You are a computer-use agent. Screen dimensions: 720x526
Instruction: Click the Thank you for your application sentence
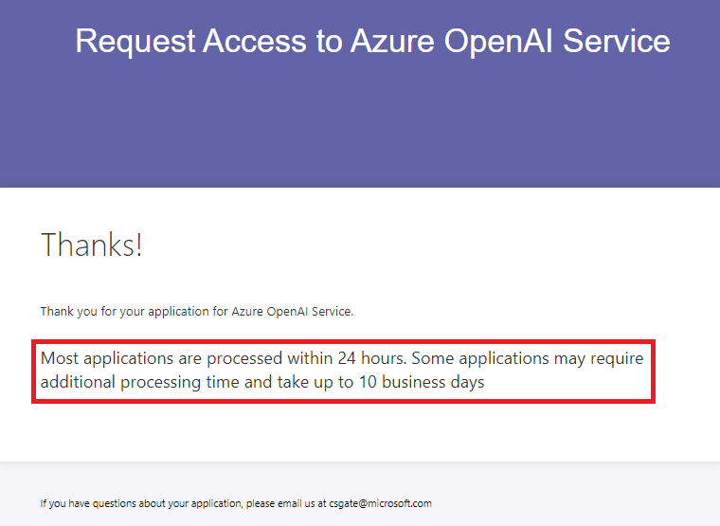197,312
